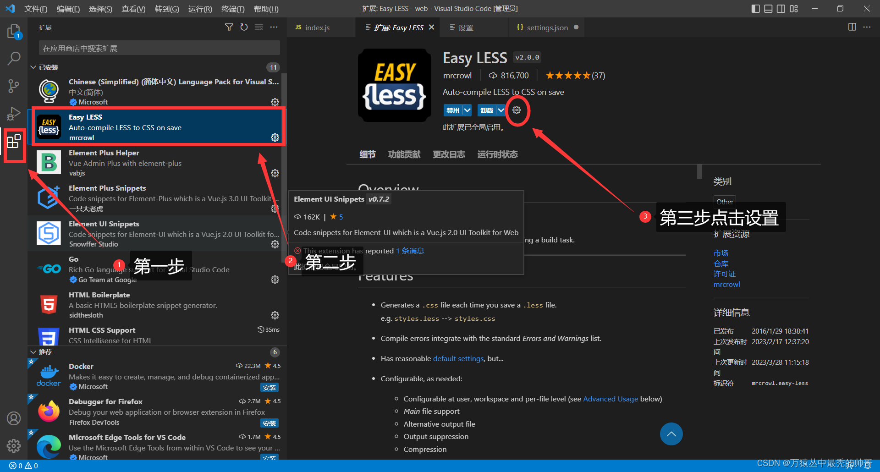Open the 1 条消息 link in tooltip

coord(410,251)
